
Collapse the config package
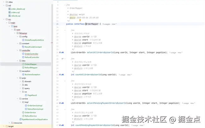(18, 37)
